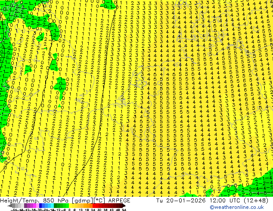Click the light pink legend swatch
Screen dimensions: 273x211
(37, 205)
